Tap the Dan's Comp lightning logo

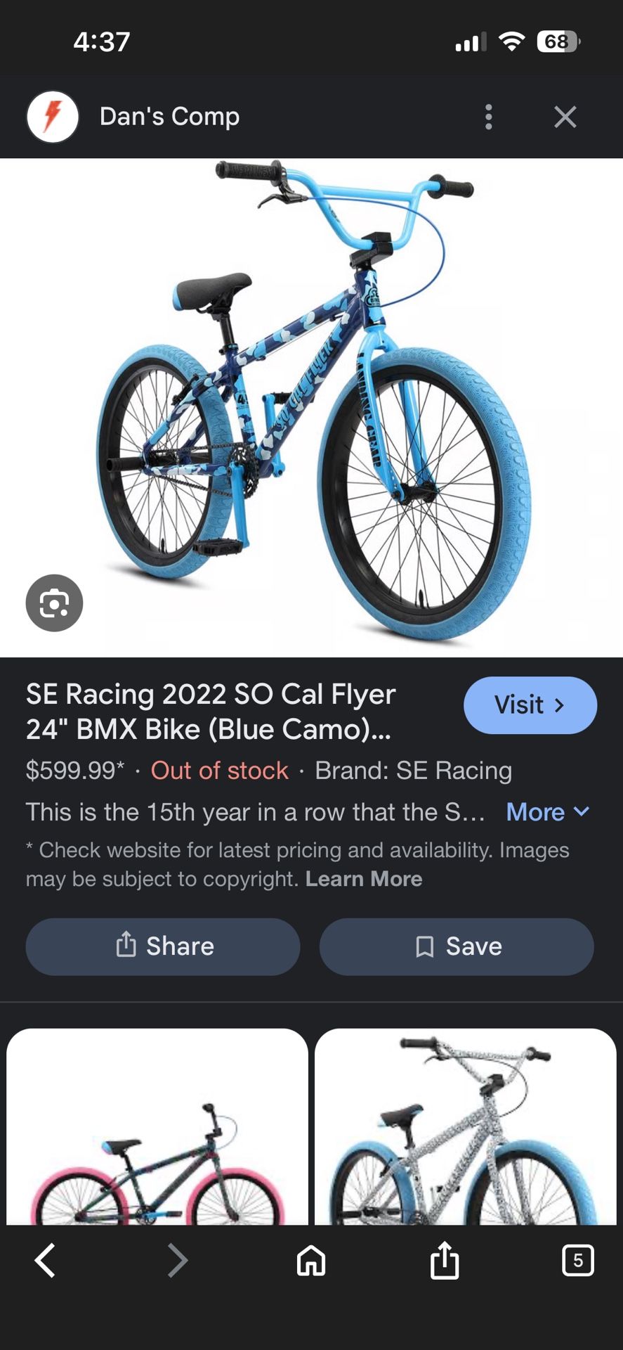point(53,117)
